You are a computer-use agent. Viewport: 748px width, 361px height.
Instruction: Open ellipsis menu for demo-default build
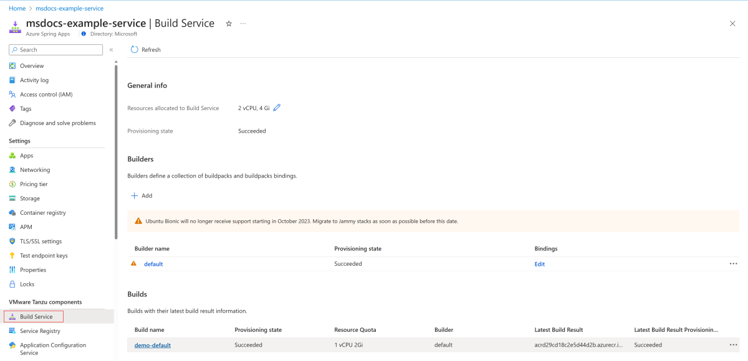733,345
